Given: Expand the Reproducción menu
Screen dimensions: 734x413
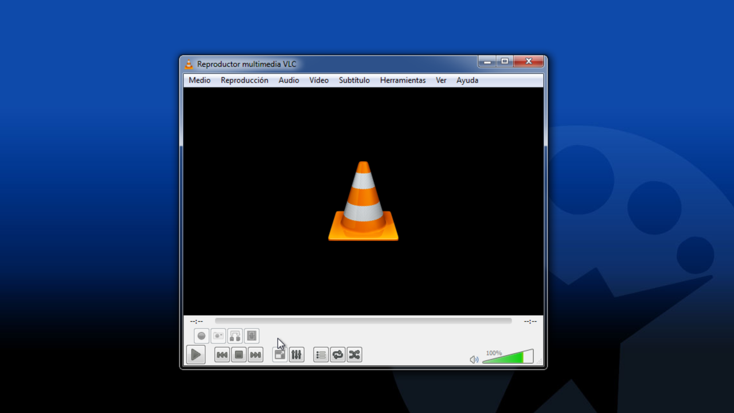Looking at the screenshot, I should pos(244,80).
